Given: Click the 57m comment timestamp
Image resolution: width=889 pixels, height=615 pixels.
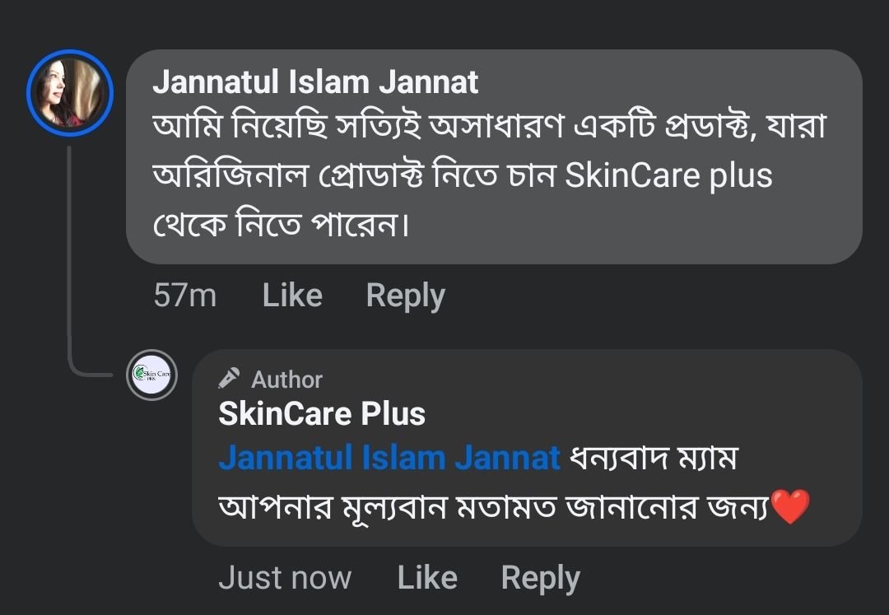Looking at the screenshot, I should [x=184, y=295].
